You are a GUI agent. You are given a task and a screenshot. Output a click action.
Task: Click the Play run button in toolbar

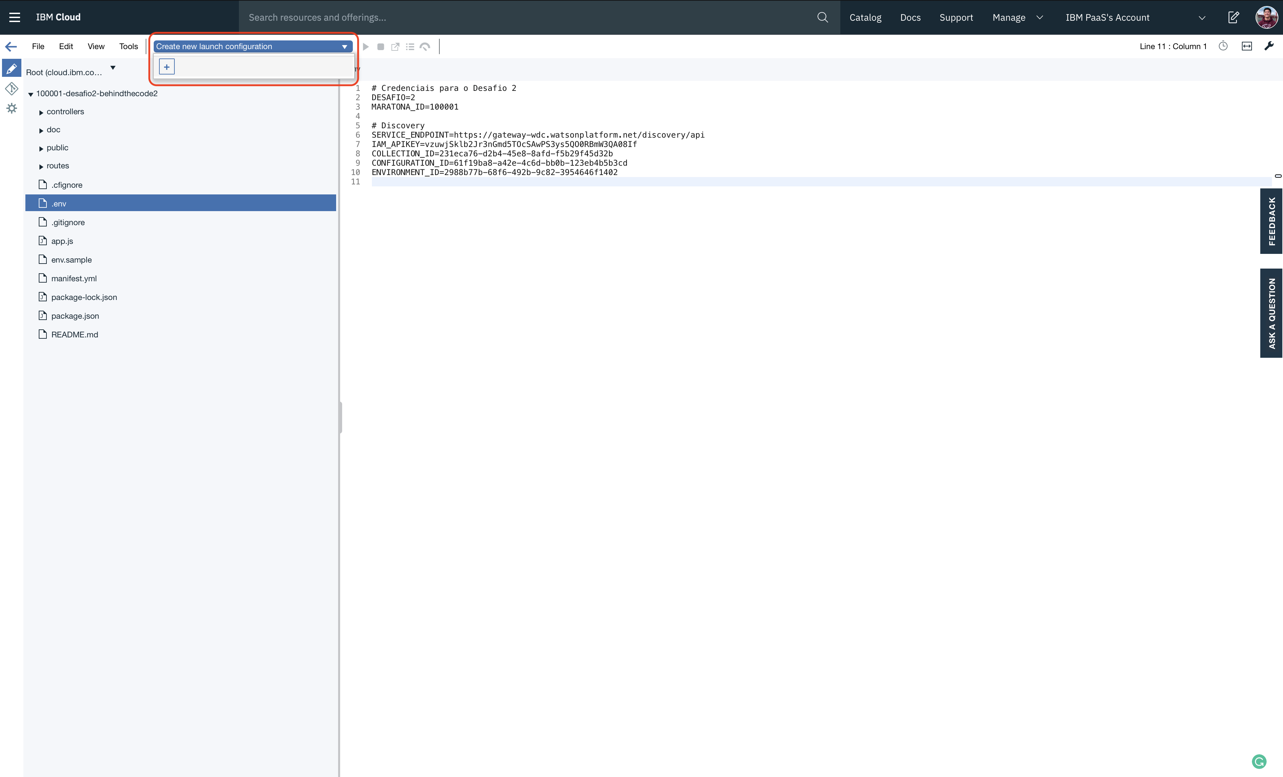coord(366,47)
